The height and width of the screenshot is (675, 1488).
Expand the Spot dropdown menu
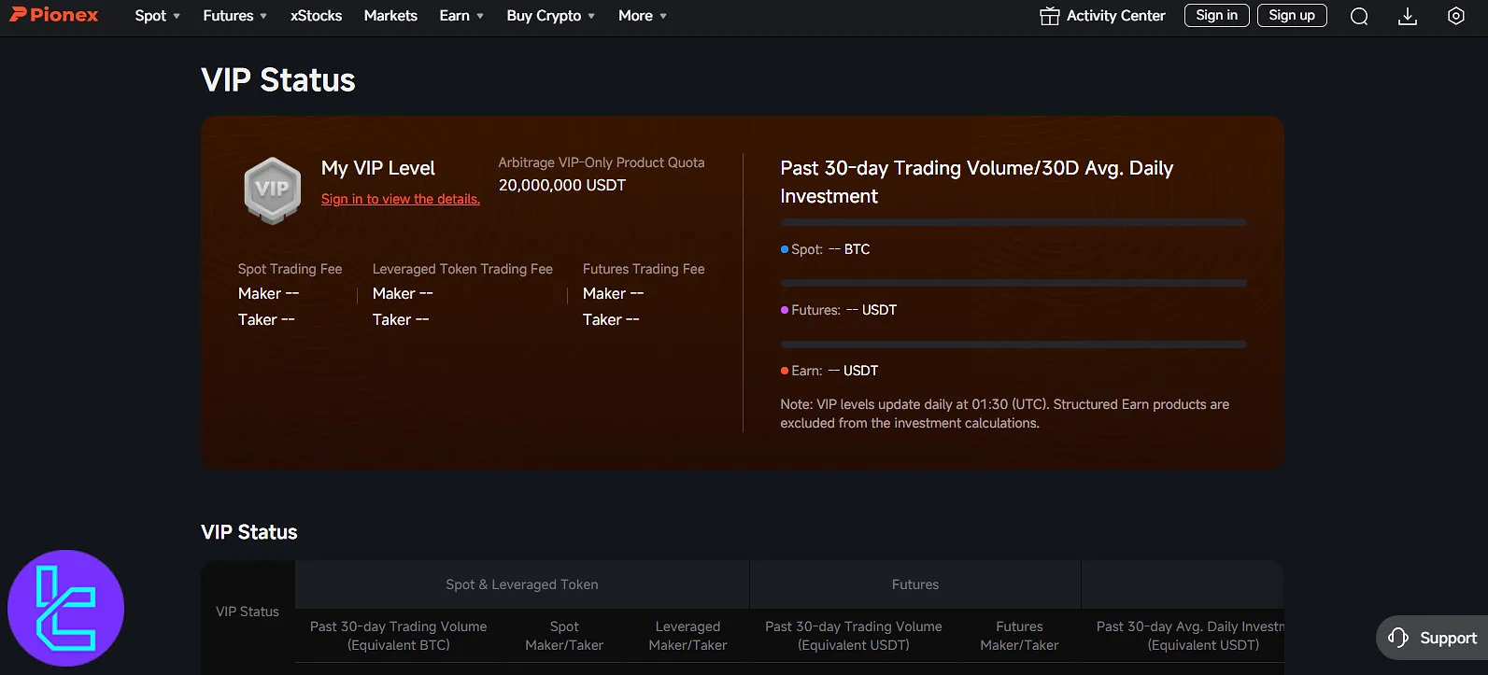click(157, 16)
